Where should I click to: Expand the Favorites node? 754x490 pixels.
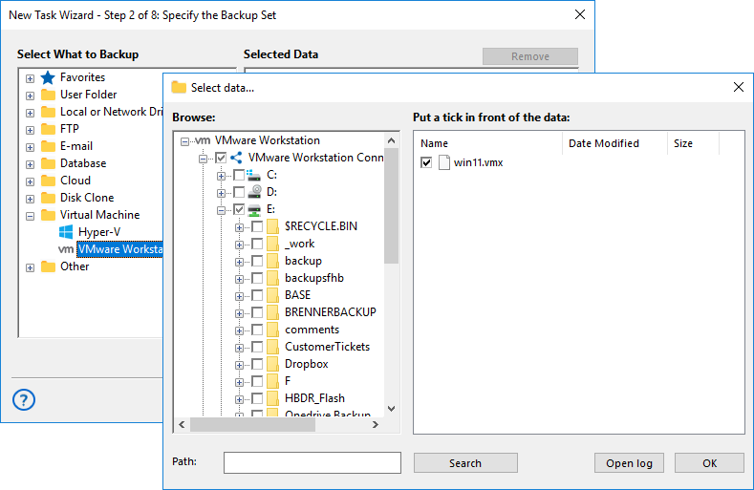pos(31,78)
